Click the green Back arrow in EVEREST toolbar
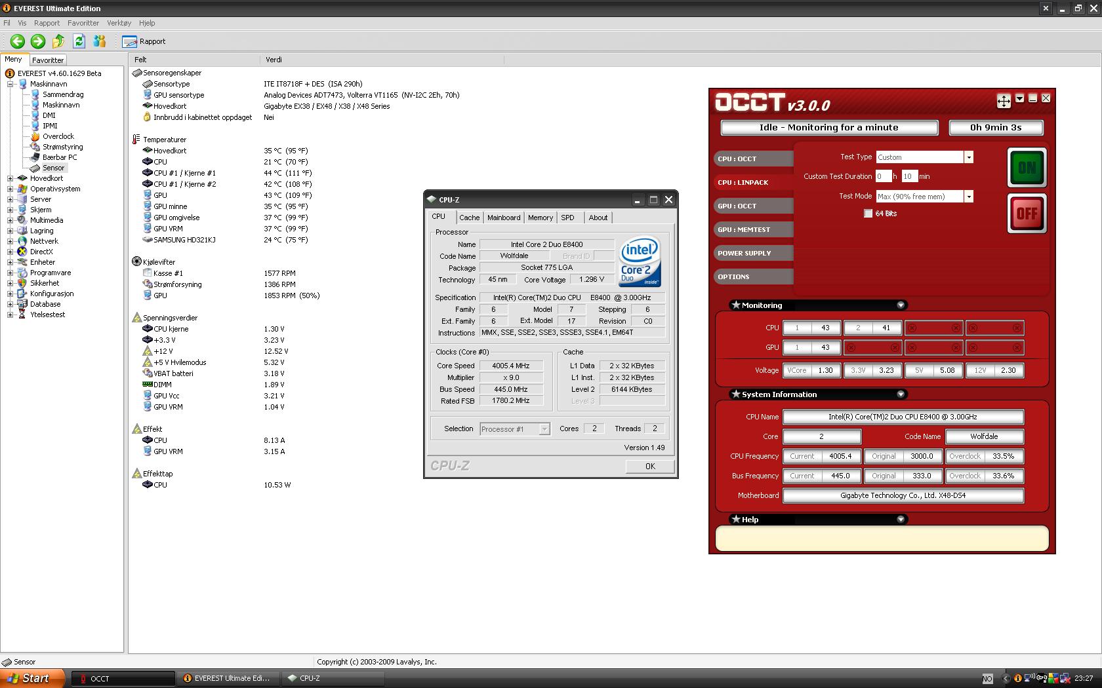Image resolution: width=1102 pixels, height=688 pixels. click(18, 41)
